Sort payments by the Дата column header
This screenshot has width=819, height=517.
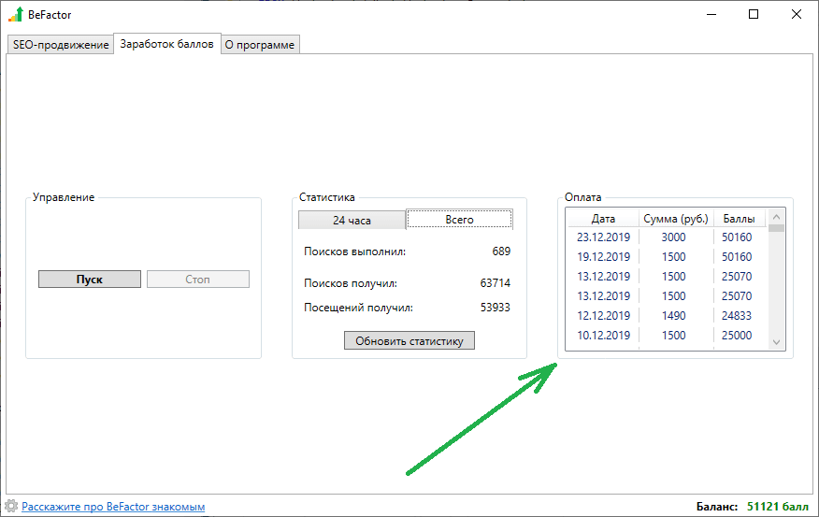[603, 219]
